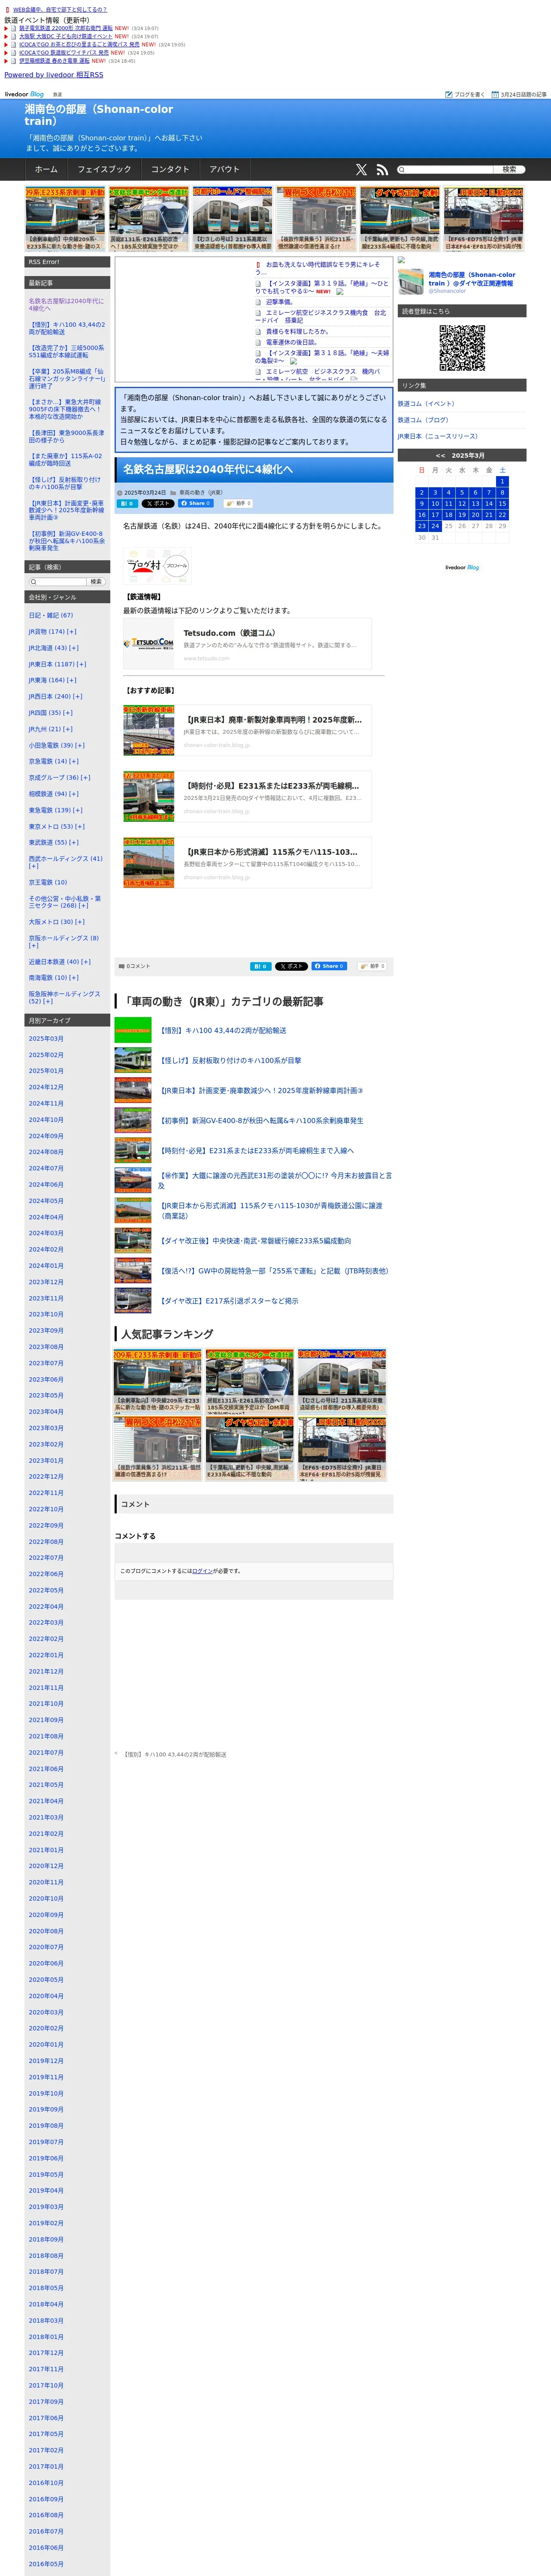
Task: Expand the 東京メトロ (53) category
Action: pos(80,826)
